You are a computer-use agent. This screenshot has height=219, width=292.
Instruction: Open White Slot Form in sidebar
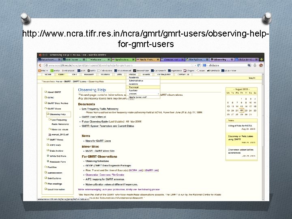[56, 156]
